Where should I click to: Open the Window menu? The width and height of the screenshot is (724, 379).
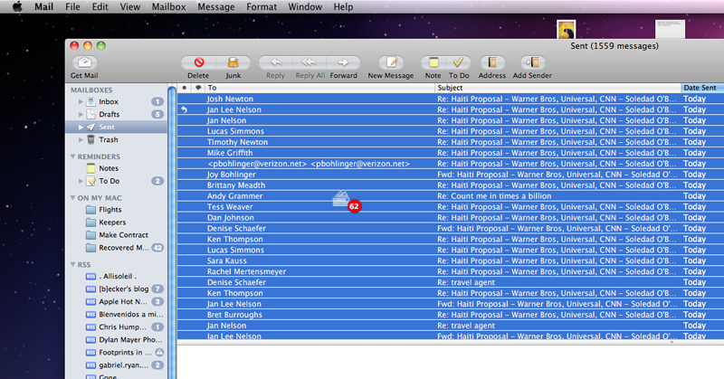pos(305,7)
